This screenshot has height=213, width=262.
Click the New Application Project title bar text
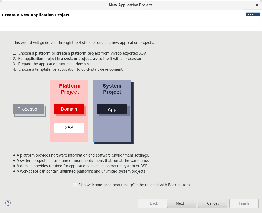[x=130, y=5]
